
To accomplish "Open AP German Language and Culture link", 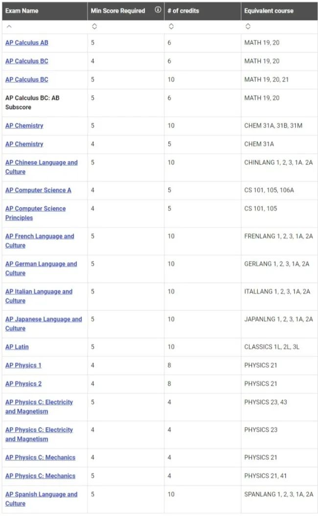I will (x=41, y=269).
